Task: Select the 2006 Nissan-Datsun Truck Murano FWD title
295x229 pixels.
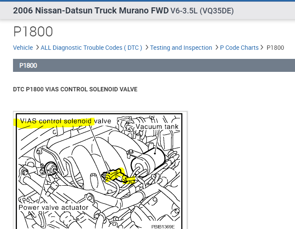Action: pyautogui.click(x=91, y=10)
